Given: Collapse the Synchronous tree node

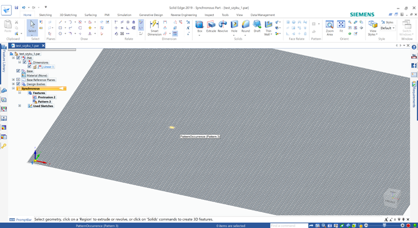Looking at the screenshot, I should point(13,88).
